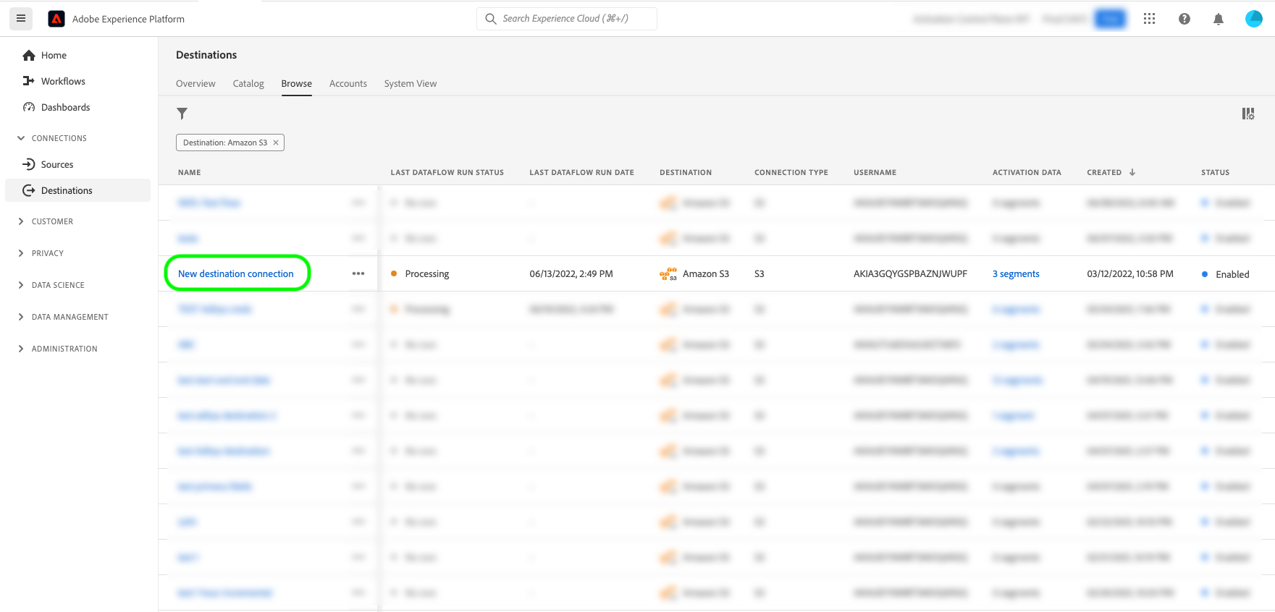
Task: Open New destination connection link
Action: [x=236, y=273]
